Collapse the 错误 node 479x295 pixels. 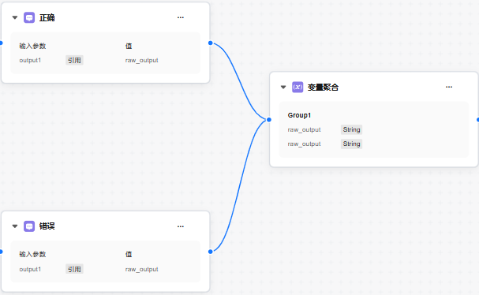(x=15, y=226)
